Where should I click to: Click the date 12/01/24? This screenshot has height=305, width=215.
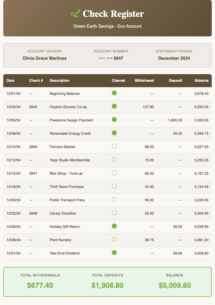tap(13, 93)
